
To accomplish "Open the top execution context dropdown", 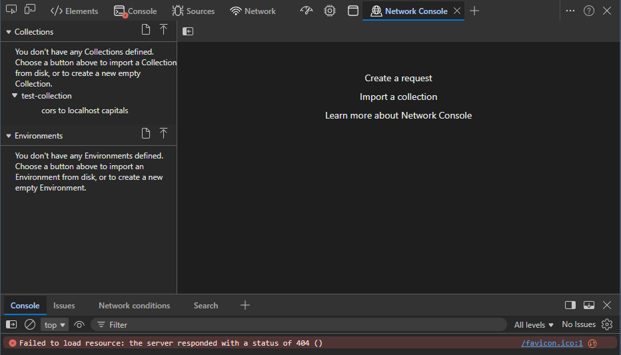I will [55, 325].
